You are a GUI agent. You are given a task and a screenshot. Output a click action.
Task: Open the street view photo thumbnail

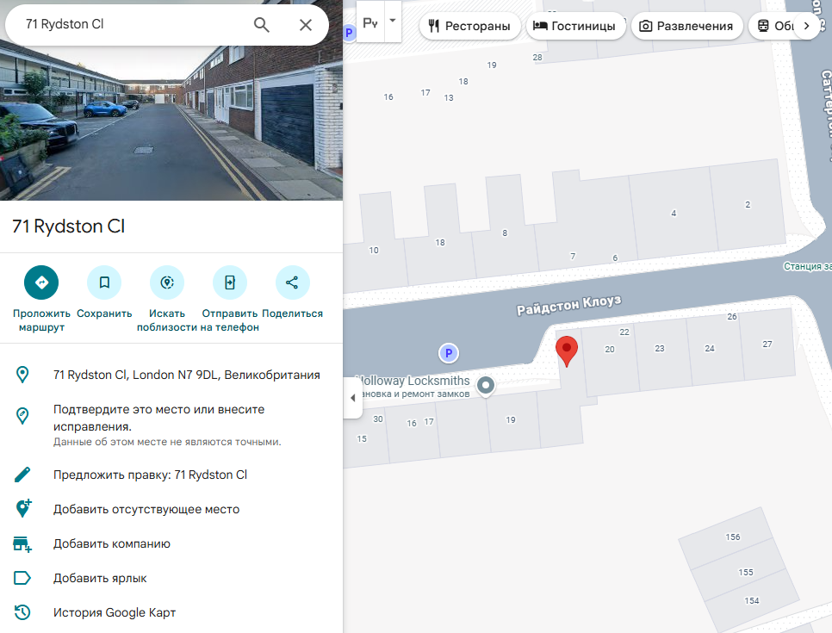tap(171, 126)
